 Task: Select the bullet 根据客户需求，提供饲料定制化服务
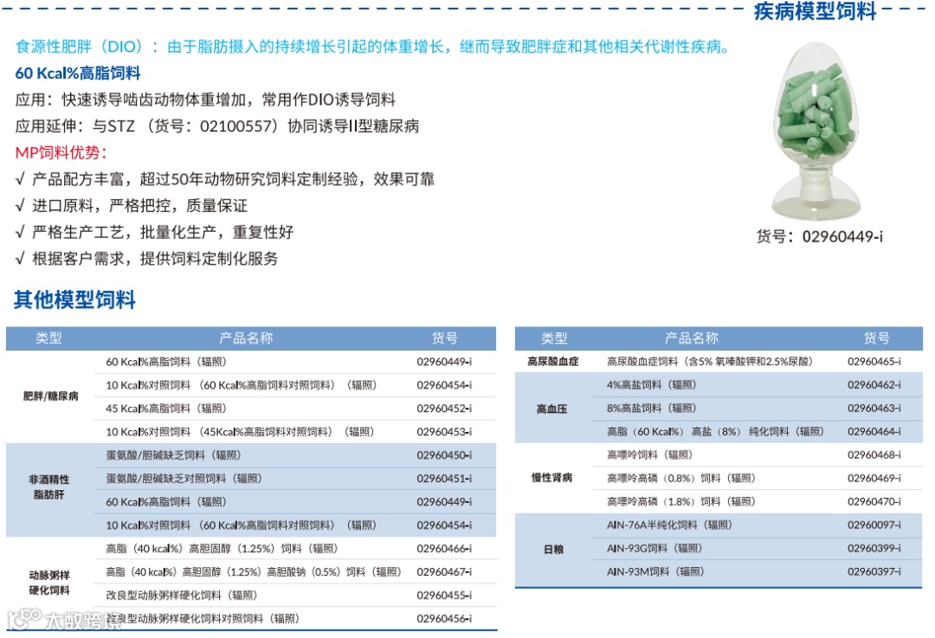pyautogui.click(x=146, y=259)
